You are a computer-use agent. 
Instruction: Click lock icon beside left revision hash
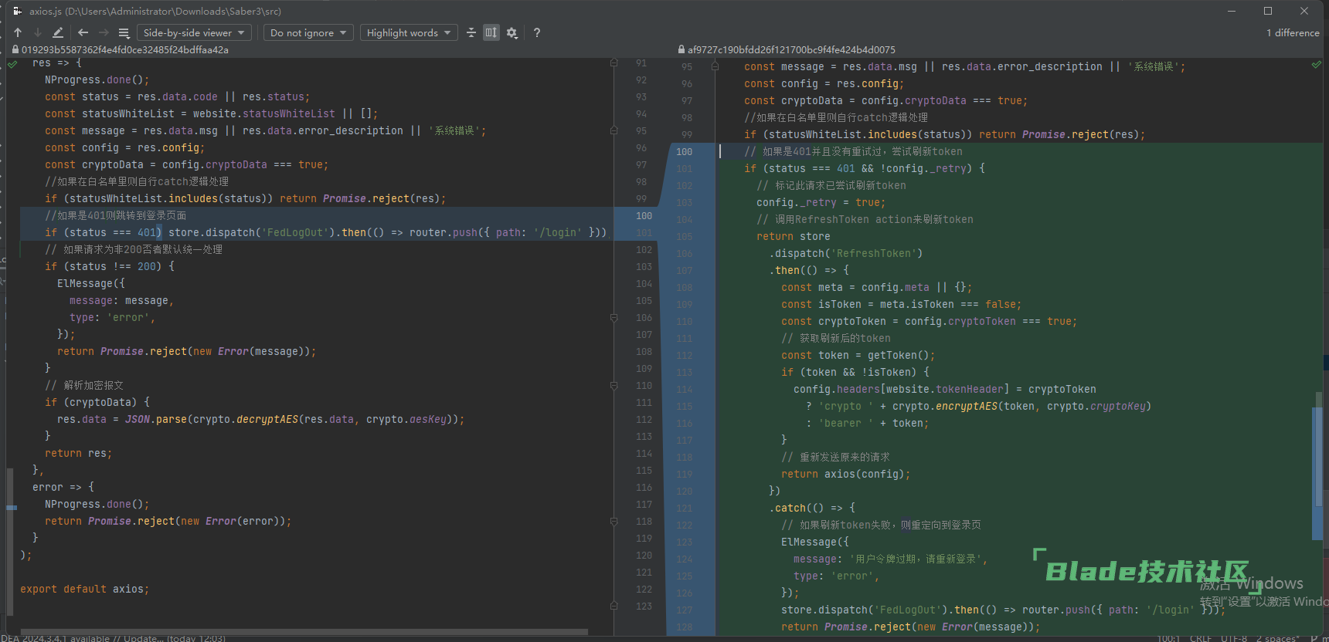15,49
